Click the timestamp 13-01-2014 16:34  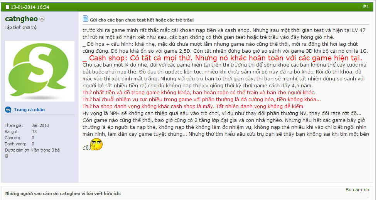(x=30, y=7)
